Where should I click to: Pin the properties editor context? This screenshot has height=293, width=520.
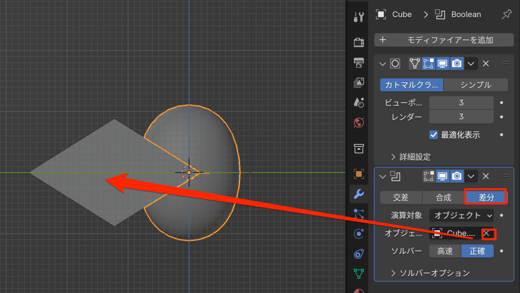point(506,15)
